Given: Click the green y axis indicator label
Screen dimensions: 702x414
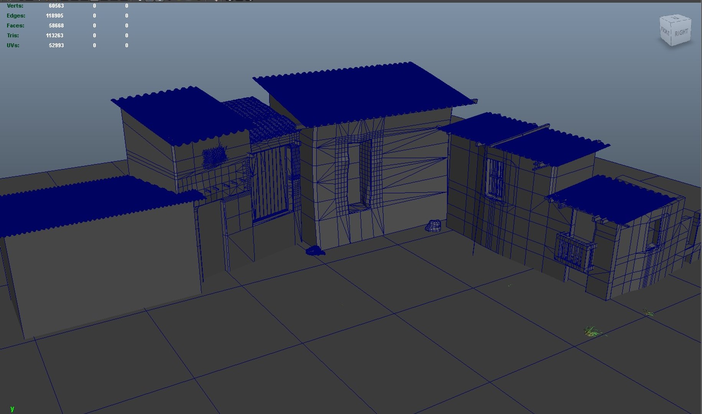Looking at the screenshot, I should point(12,409).
